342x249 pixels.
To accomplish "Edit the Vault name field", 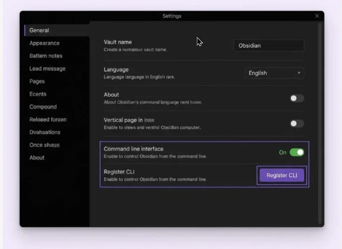I will pos(269,46).
